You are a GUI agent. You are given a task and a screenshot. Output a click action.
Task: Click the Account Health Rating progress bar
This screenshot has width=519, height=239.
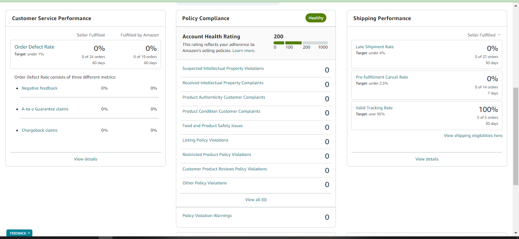[301, 43]
